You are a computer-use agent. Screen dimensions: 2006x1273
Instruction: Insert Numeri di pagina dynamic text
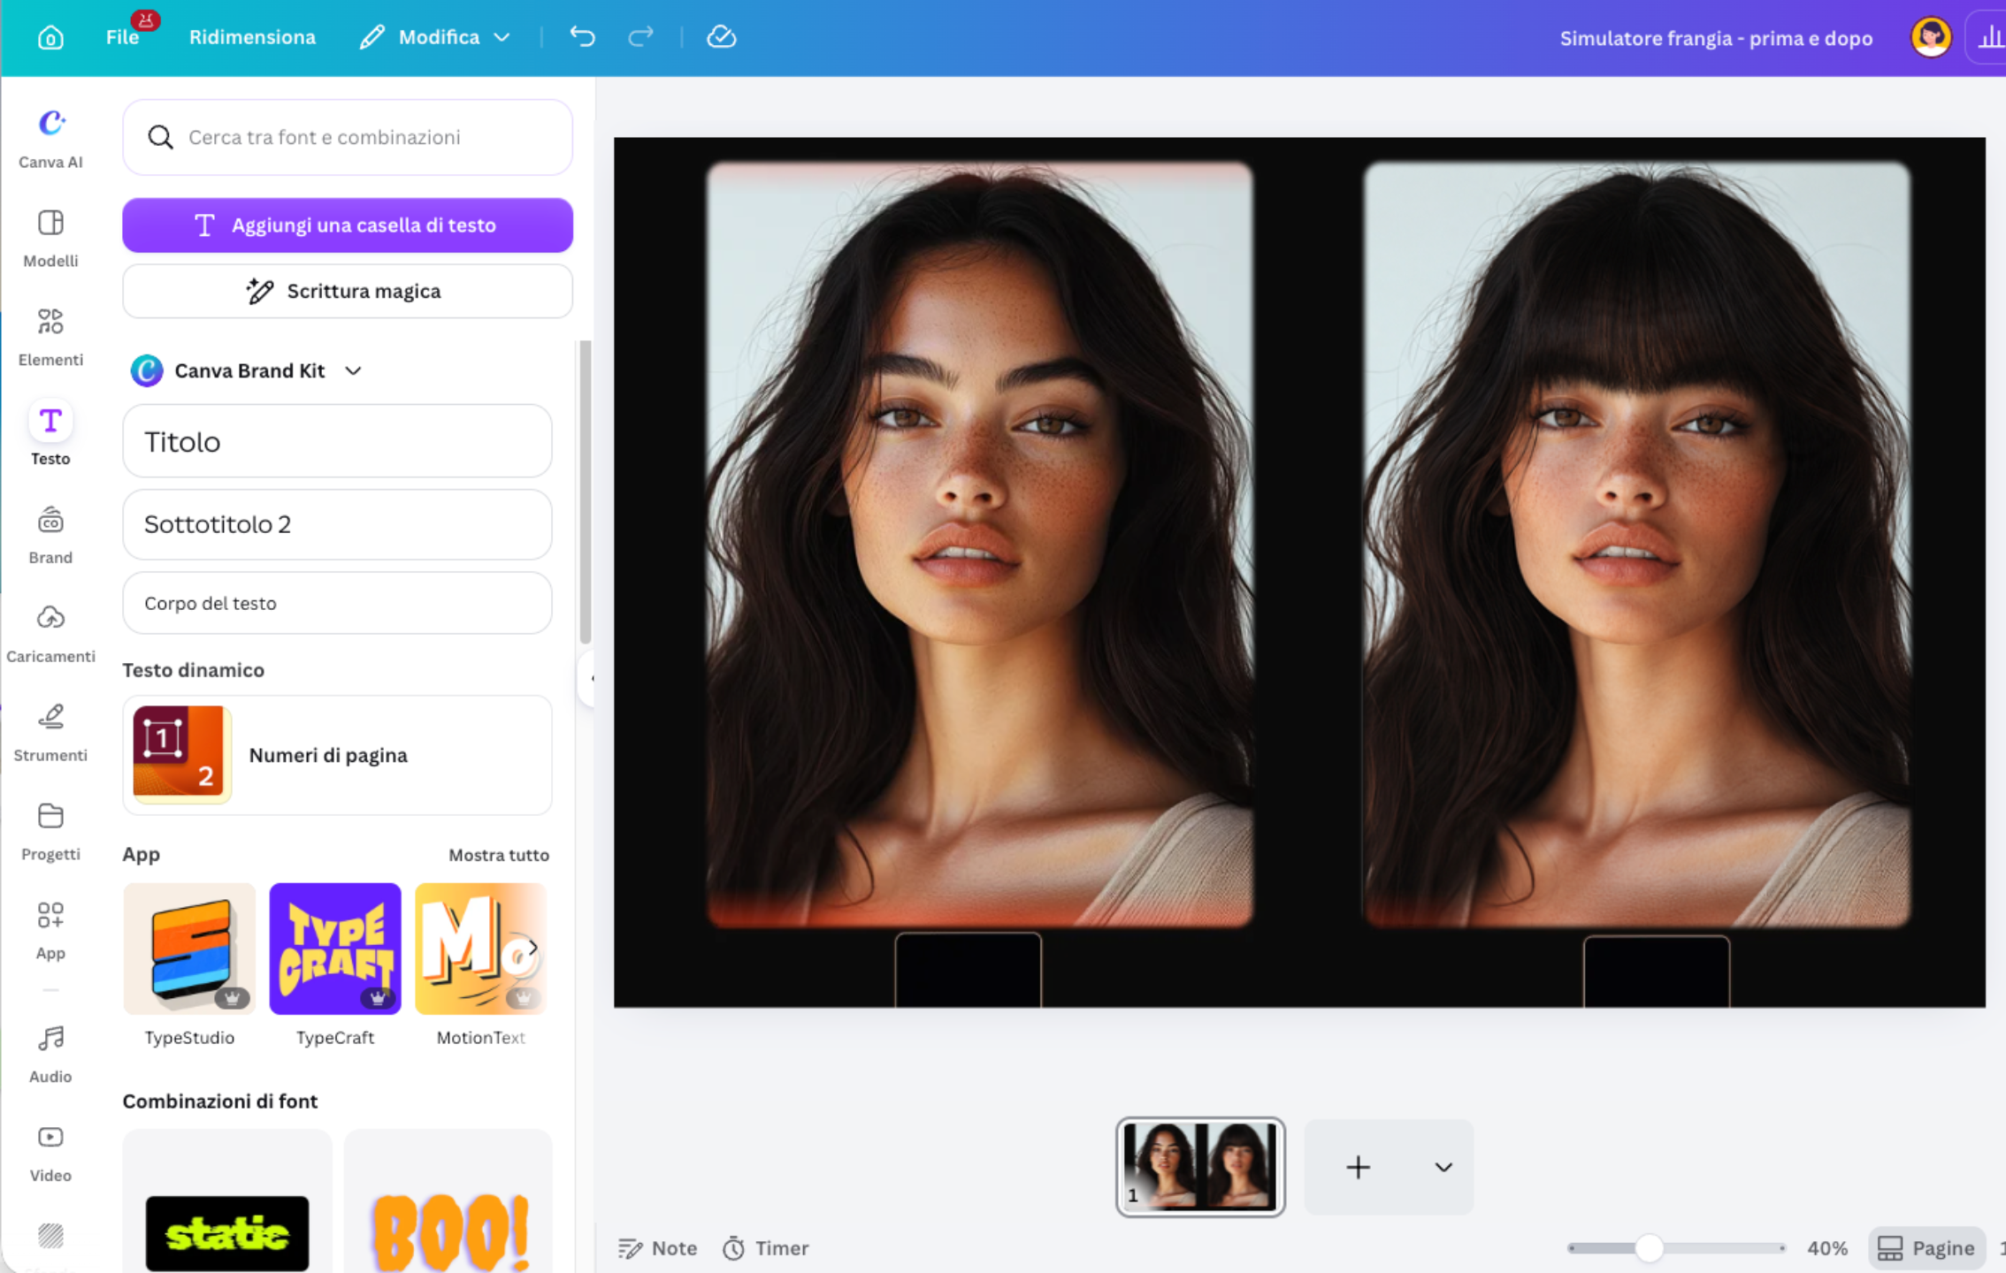pos(337,755)
